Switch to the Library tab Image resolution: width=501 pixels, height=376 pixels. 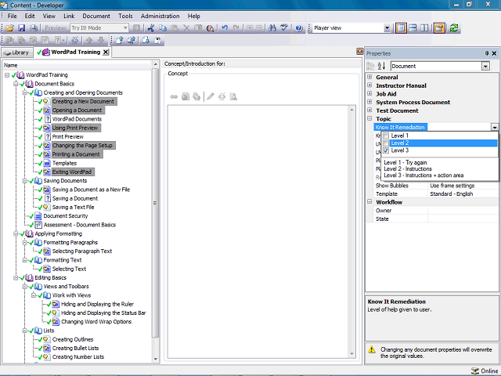(x=17, y=52)
